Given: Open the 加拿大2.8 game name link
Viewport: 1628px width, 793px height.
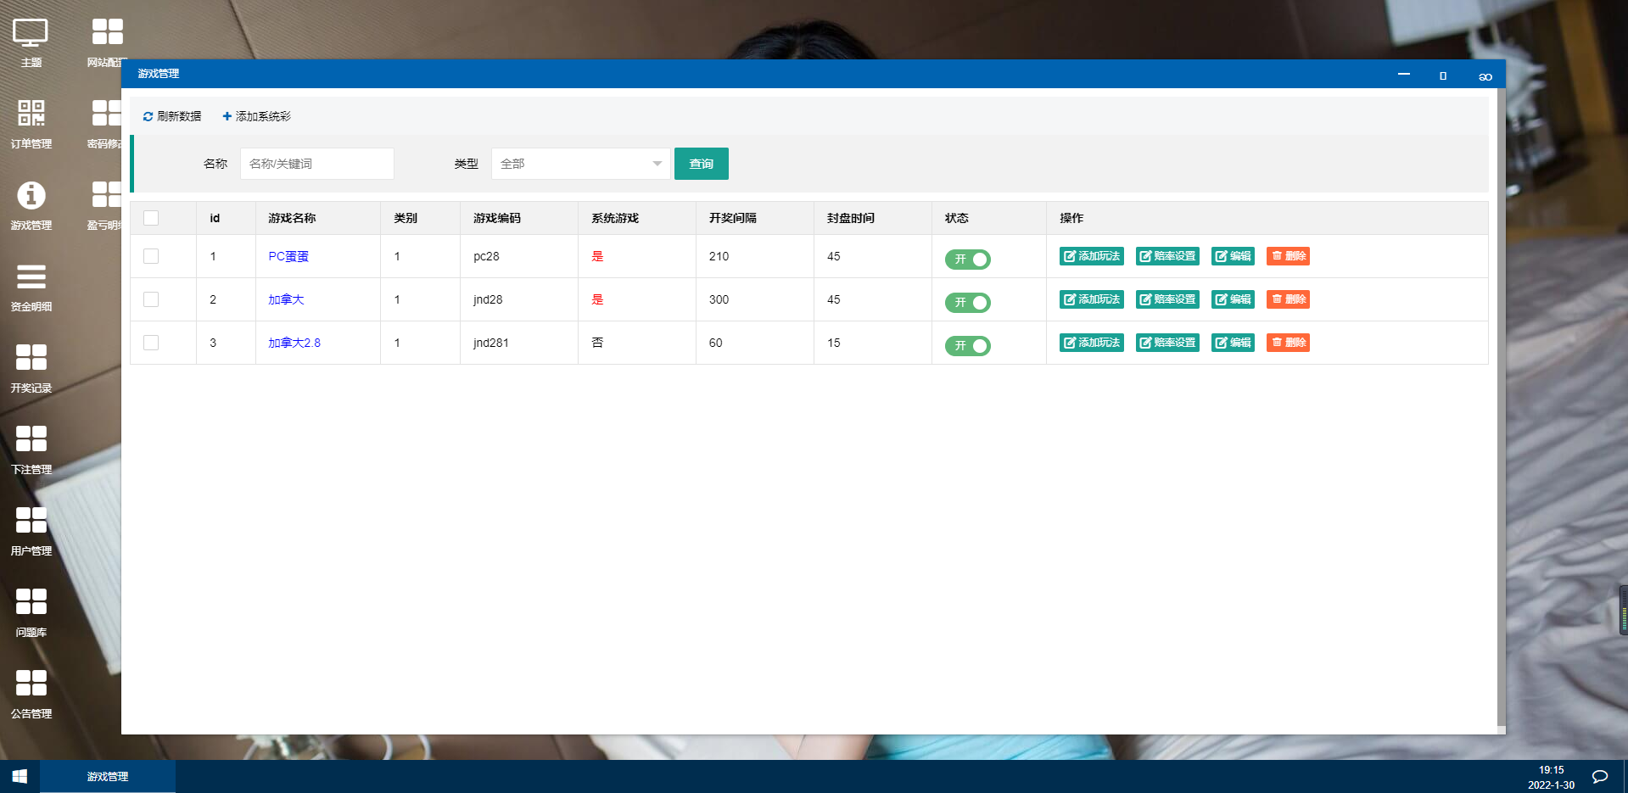Looking at the screenshot, I should click(x=294, y=343).
